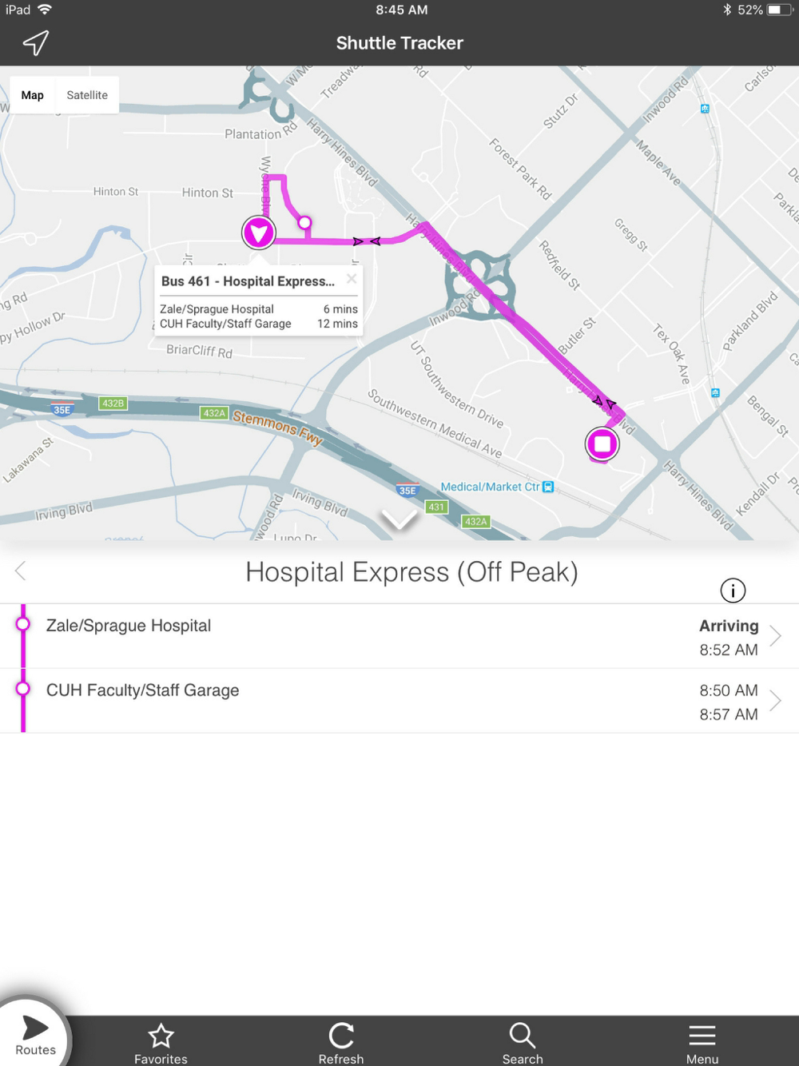Collapse the map with down chevron
Image resolution: width=799 pixels, height=1066 pixels.
tap(399, 520)
